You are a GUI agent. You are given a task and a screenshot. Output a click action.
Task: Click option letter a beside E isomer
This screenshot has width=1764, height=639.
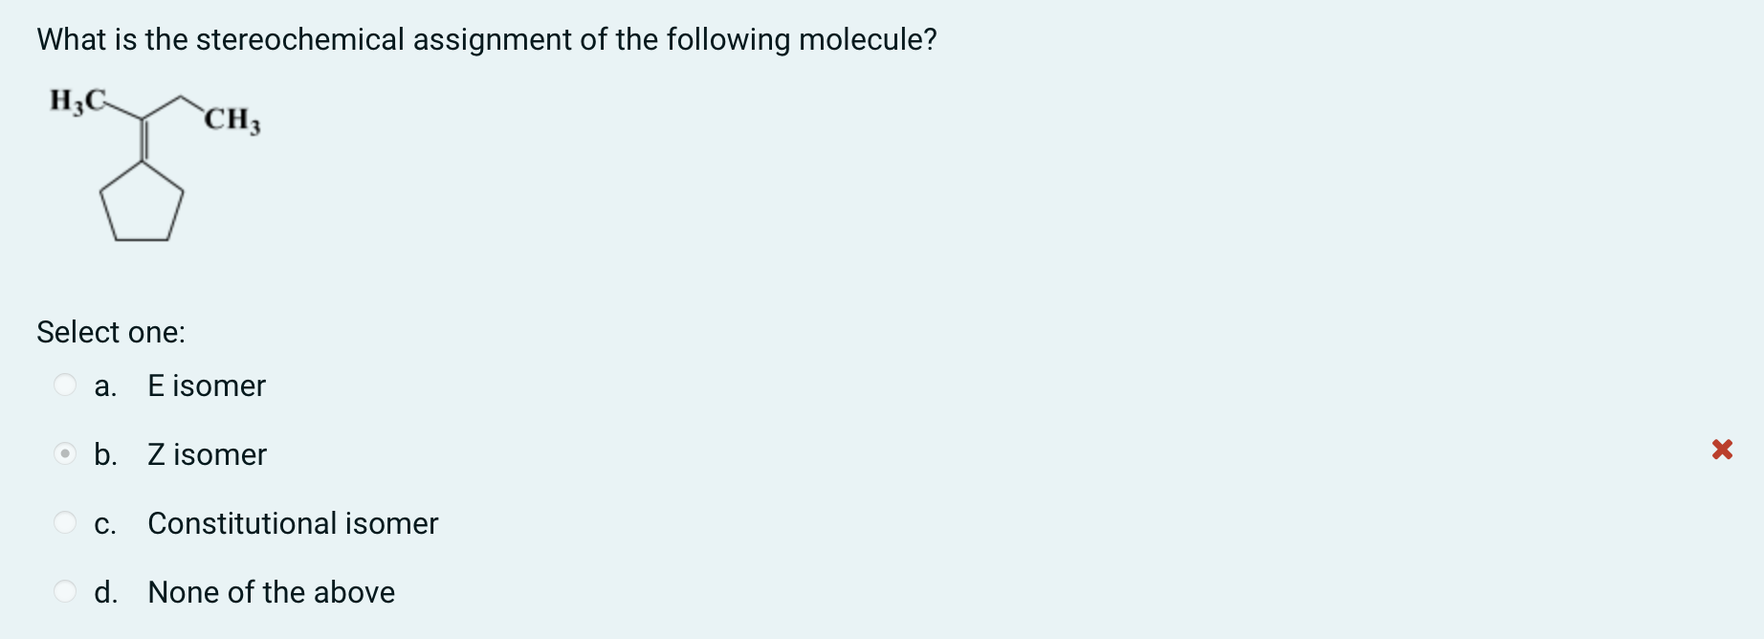105,386
